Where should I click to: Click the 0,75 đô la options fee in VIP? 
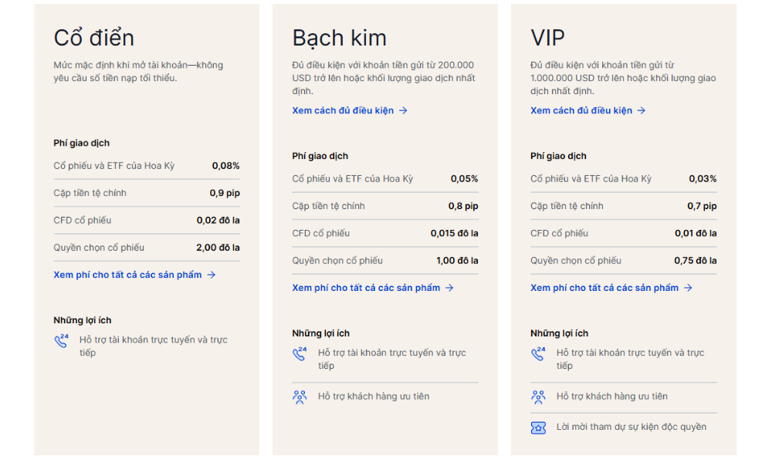pyautogui.click(x=695, y=261)
